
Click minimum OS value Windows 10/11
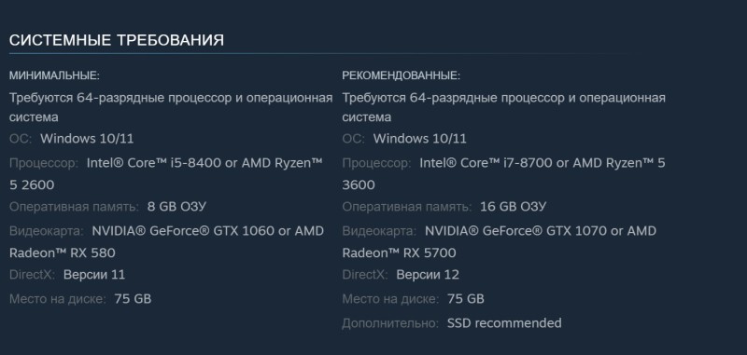click(x=87, y=139)
